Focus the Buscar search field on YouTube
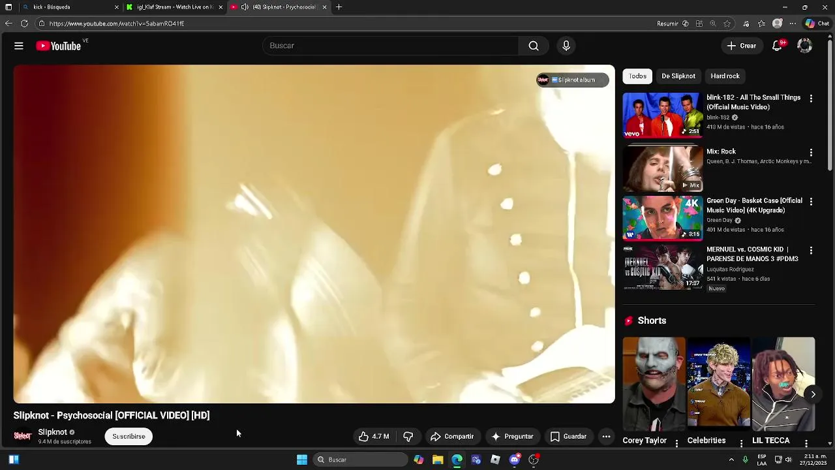Screen dimensions: 835x470 pyautogui.click(x=390, y=46)
